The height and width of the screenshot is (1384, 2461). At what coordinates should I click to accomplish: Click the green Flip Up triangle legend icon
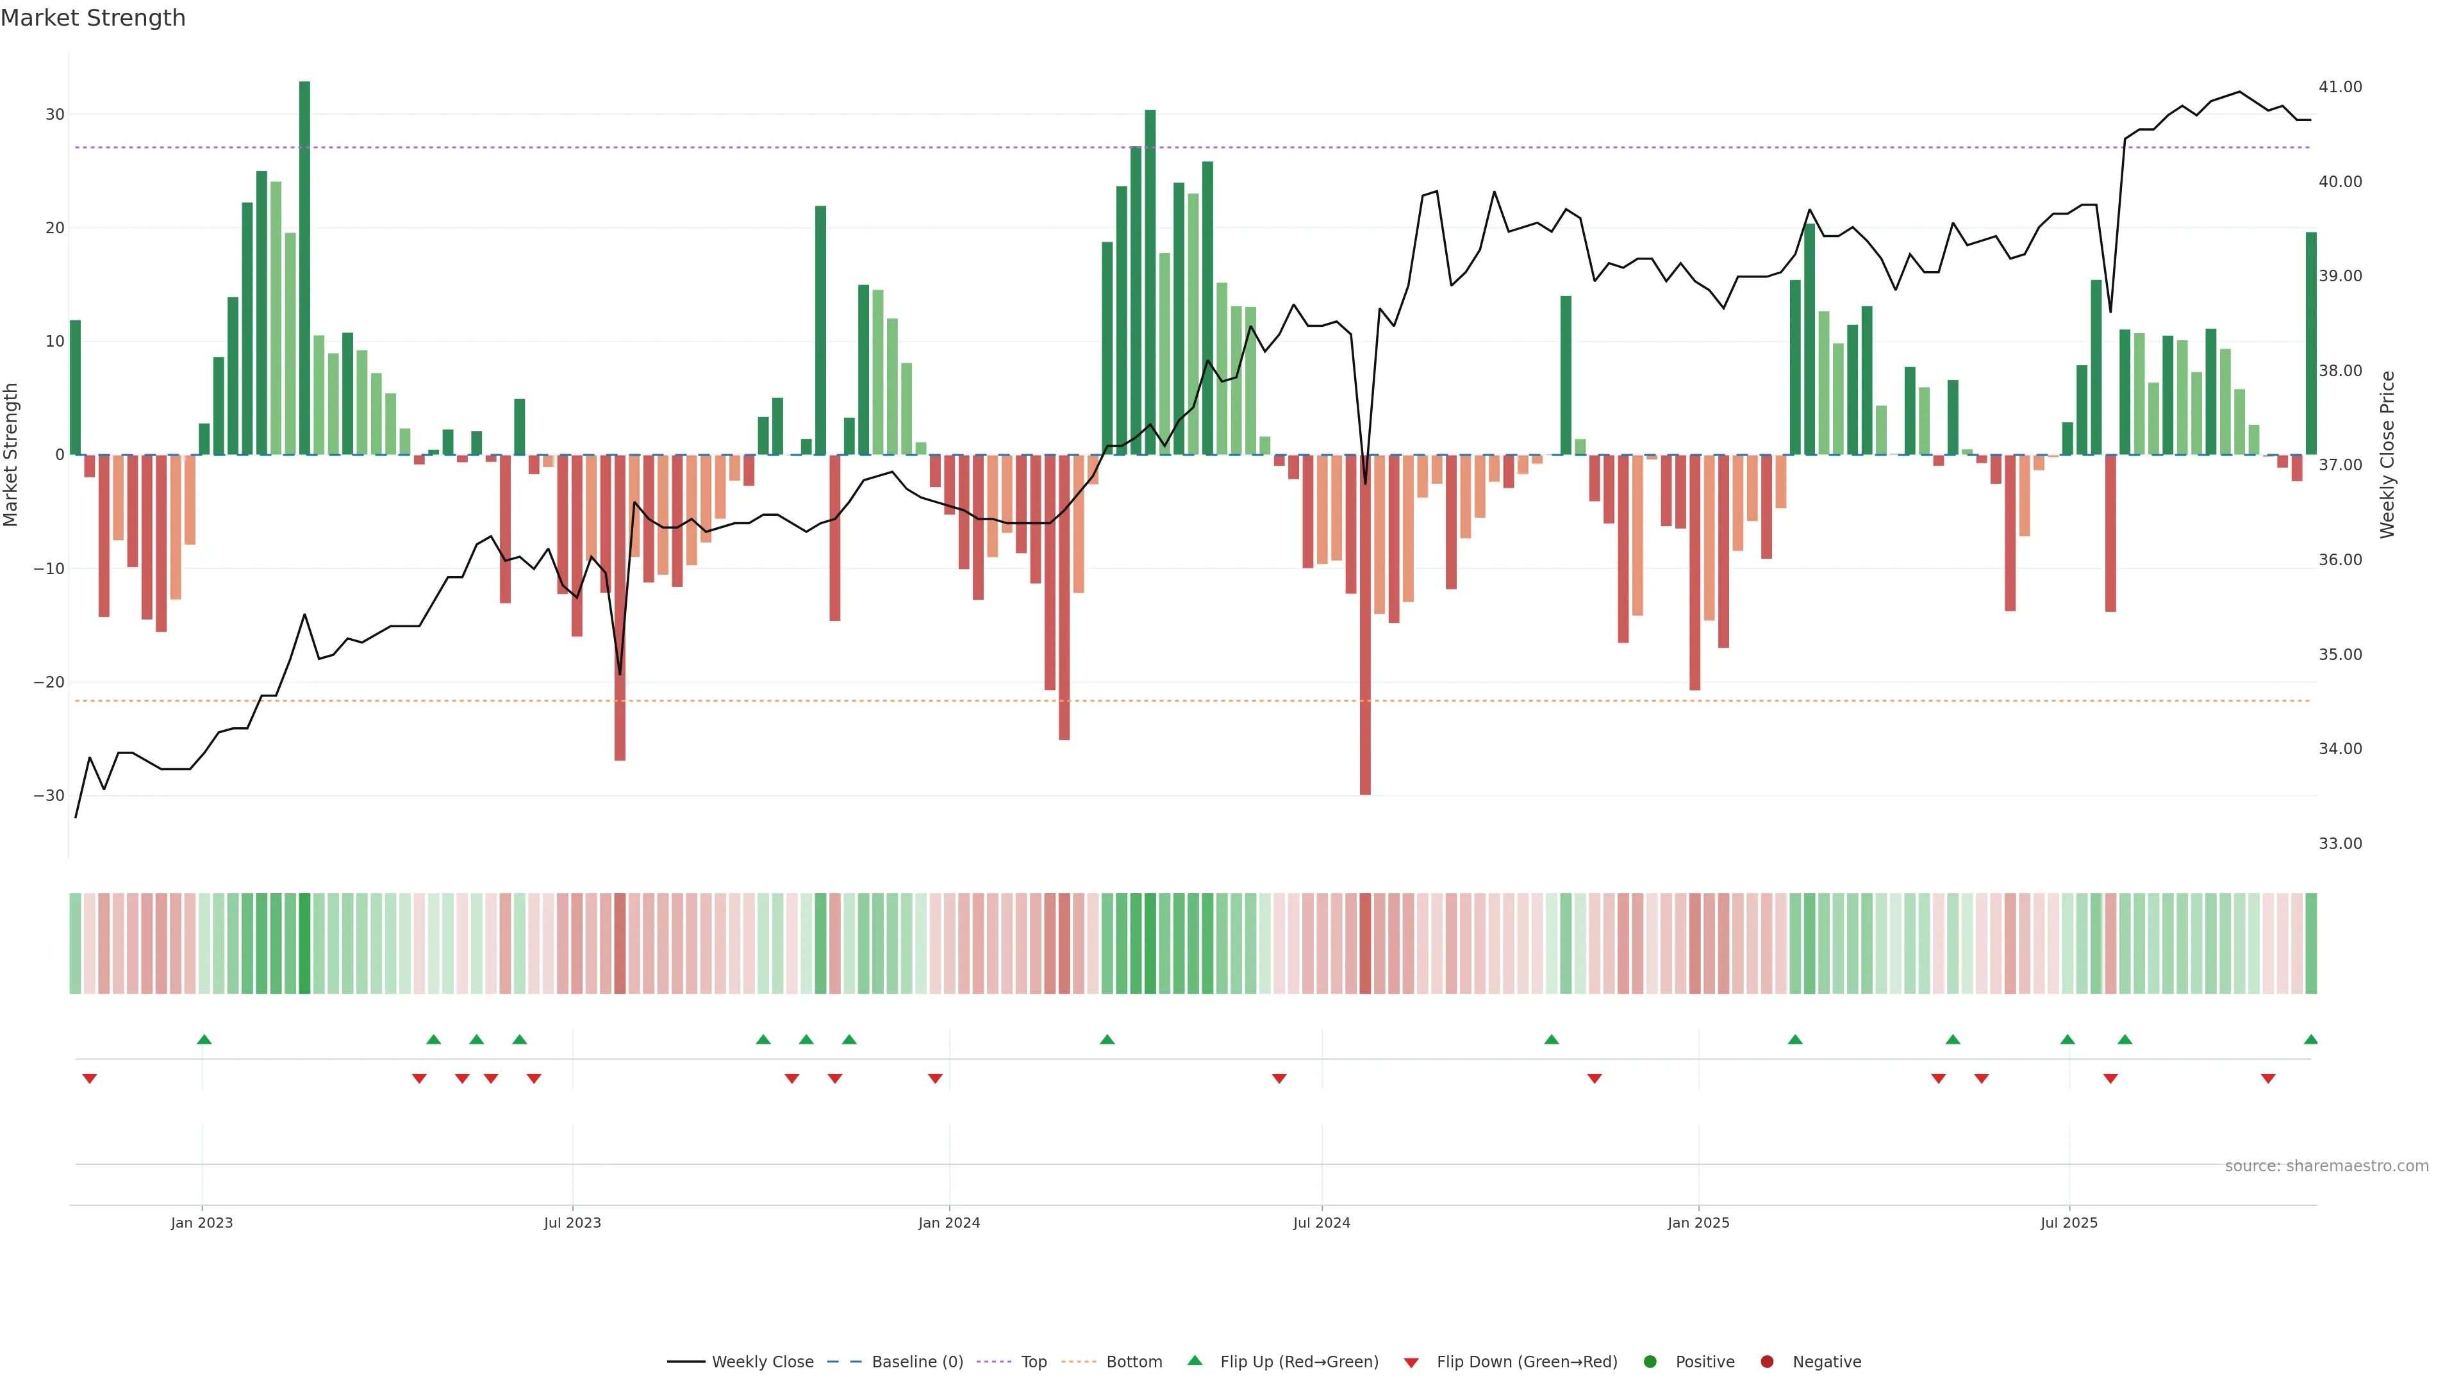1194,1360
